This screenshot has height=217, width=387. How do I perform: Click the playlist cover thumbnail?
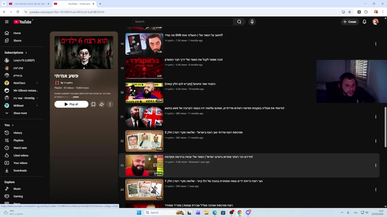[84, 53]
